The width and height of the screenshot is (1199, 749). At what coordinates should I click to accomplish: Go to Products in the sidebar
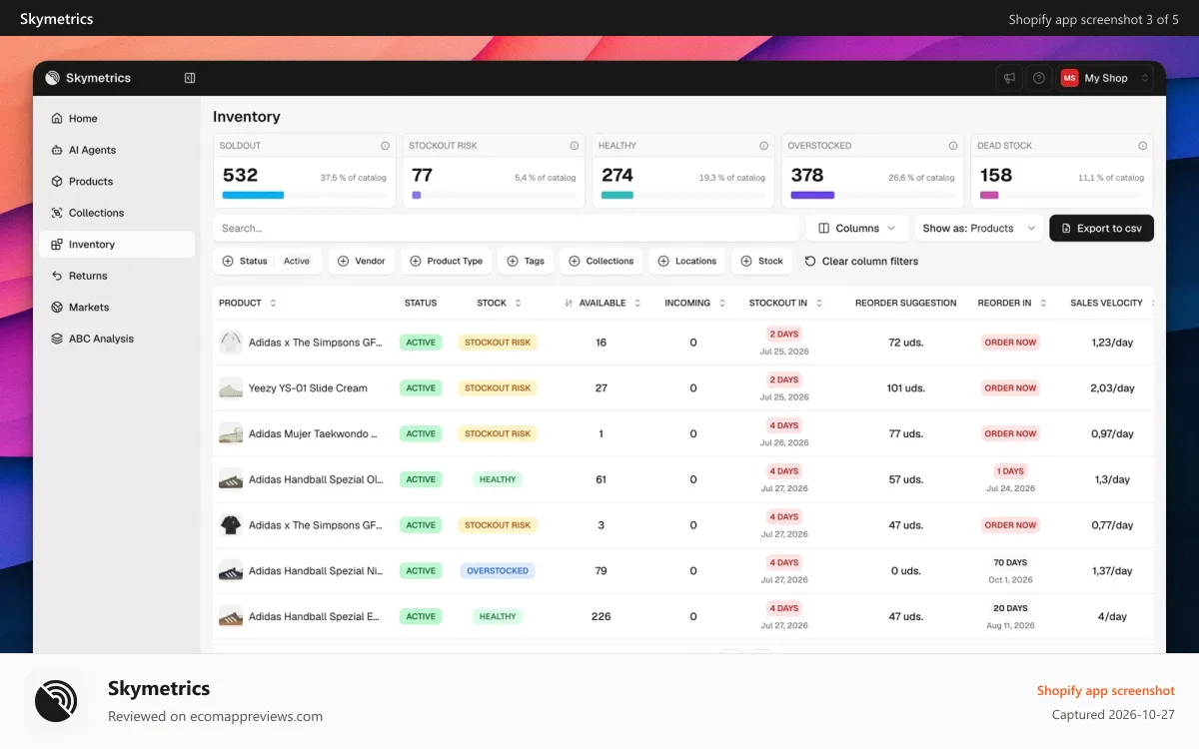tap(117, 181)
